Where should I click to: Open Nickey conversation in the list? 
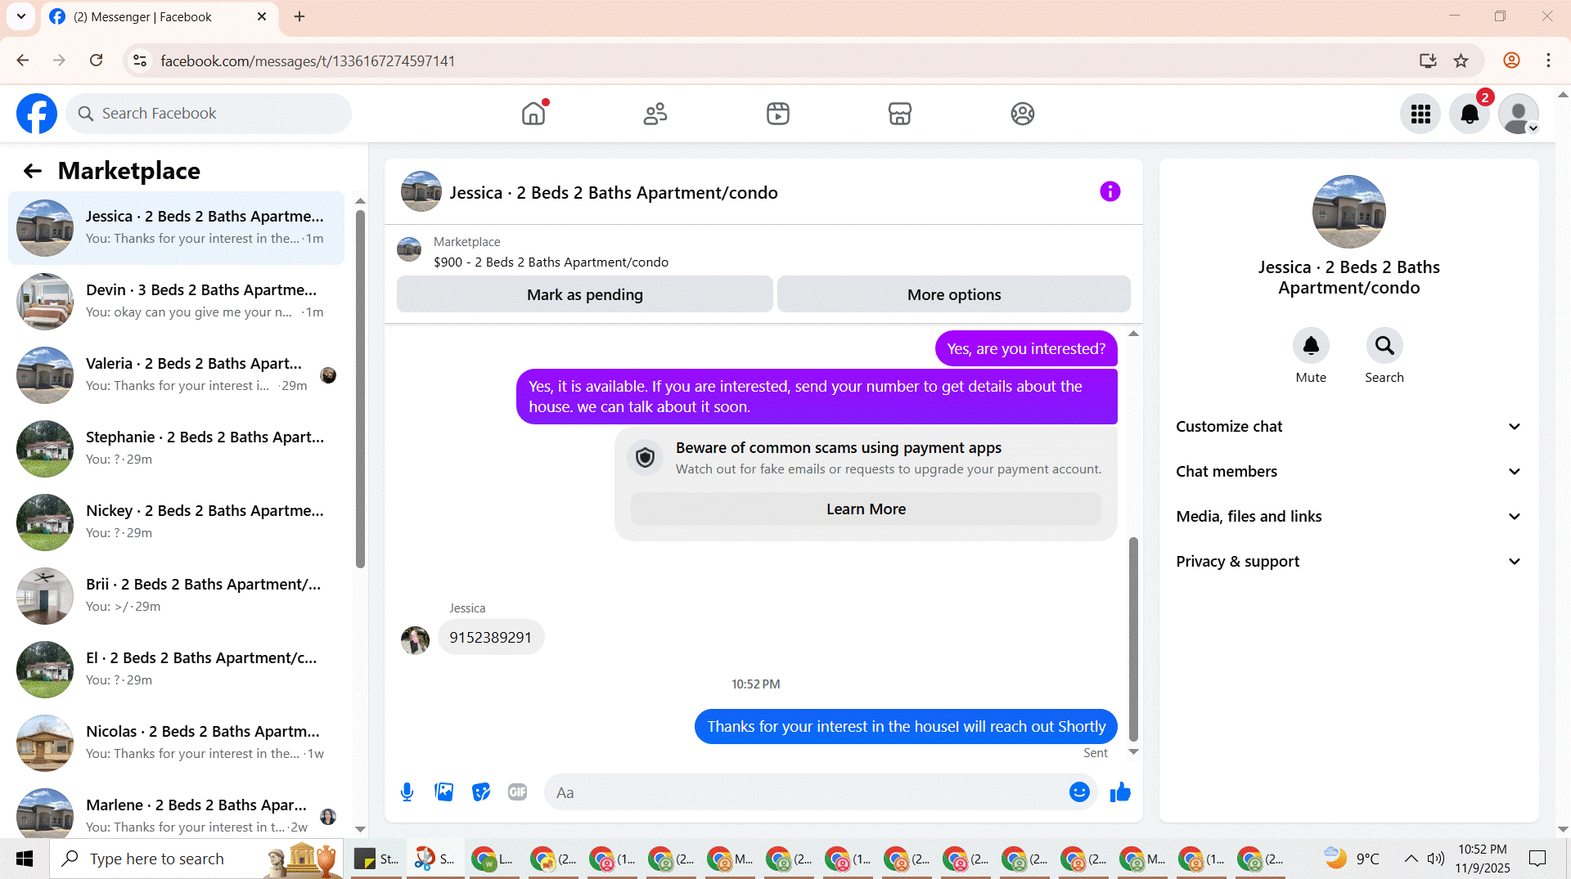(x=176, y=522)
